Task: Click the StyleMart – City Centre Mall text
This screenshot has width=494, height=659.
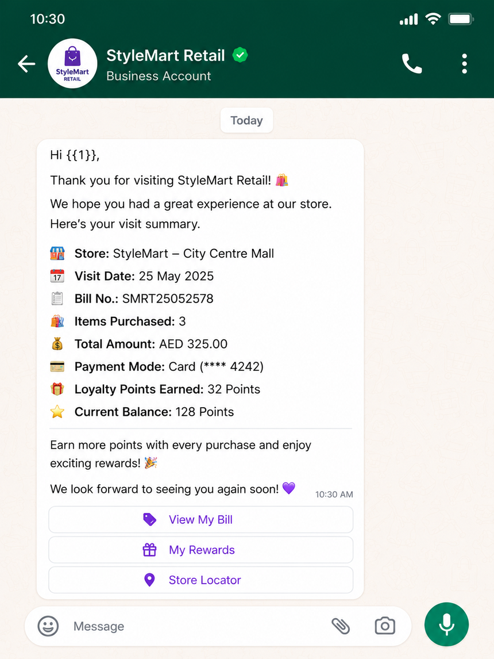Action: pyautogui.click(x=194, y=254)
